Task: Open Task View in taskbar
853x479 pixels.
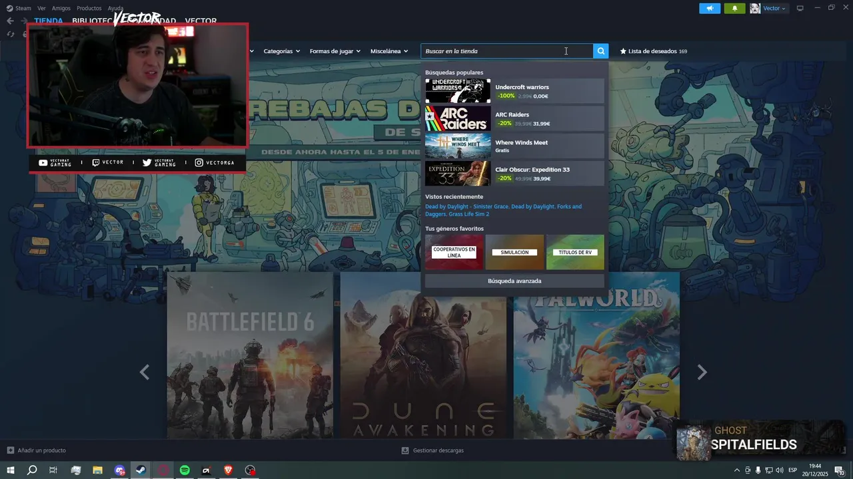Action: [53, 470]
